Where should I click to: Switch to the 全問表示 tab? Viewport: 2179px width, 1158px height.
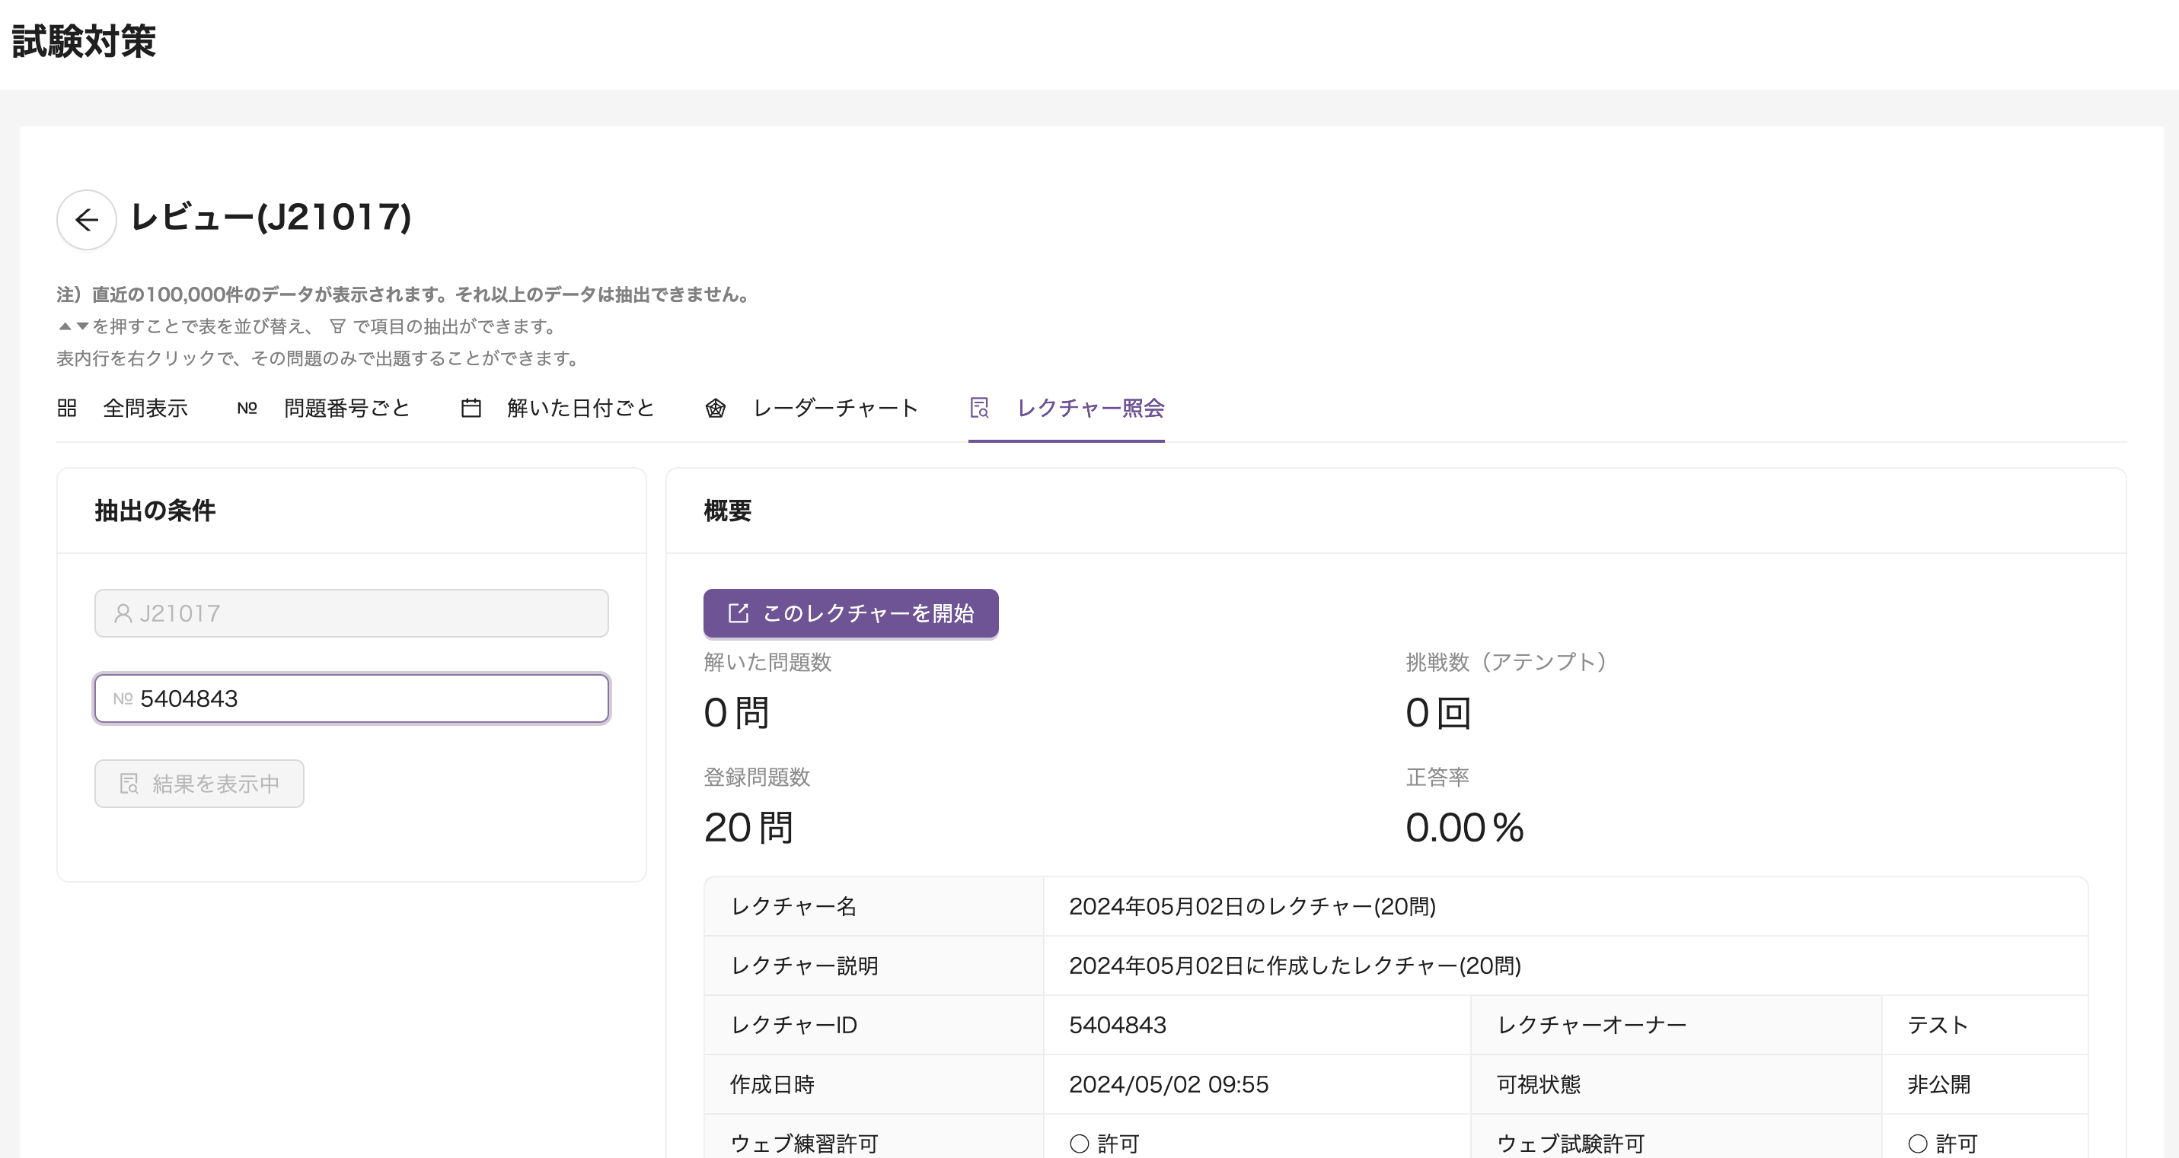145,409
